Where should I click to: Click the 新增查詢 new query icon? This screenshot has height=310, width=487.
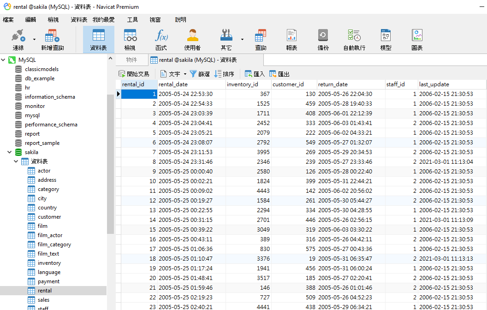point(52,39)
